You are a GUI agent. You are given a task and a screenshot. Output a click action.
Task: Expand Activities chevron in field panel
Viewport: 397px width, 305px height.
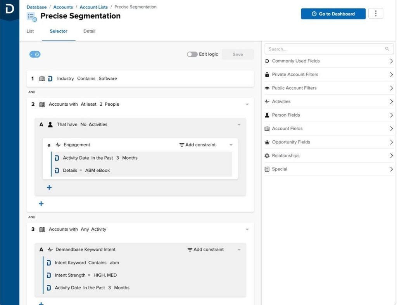391,101
